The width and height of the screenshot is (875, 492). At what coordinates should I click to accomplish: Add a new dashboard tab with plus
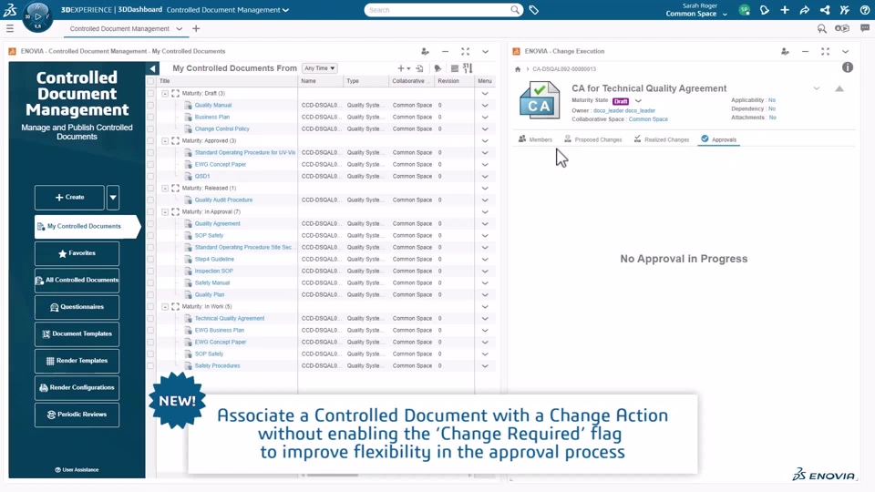coord(196,28)
